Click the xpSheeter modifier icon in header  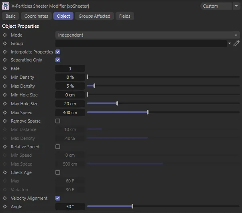click(6, 6)
